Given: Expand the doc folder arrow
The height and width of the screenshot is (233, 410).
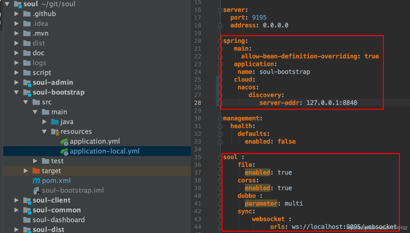Looking at the screenshot, I should point(17,53).
